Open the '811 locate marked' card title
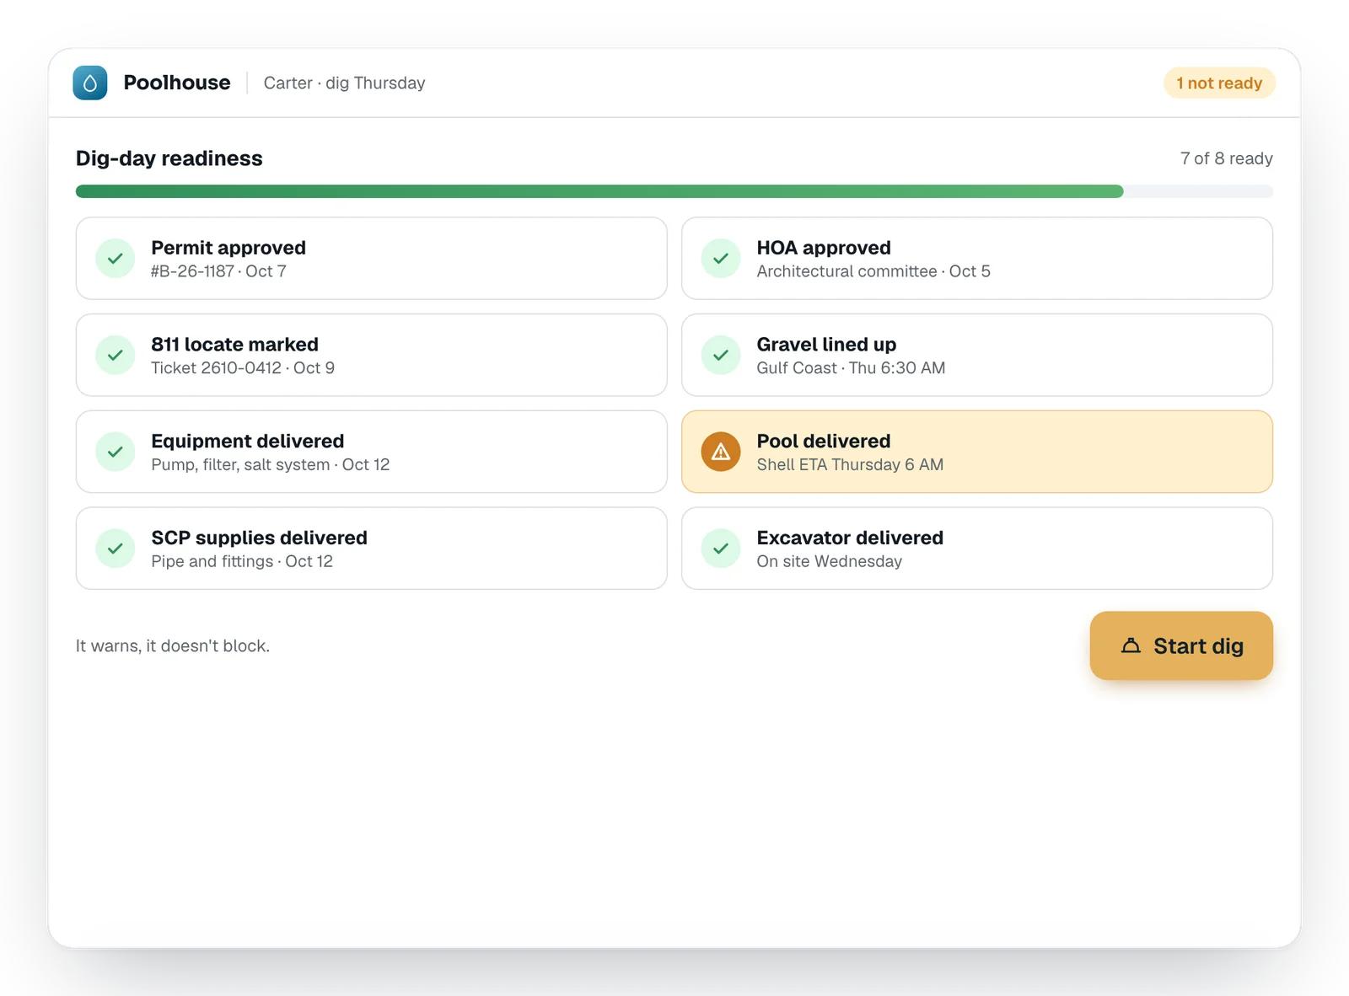The height and width of the screenshot is (996, 1349). tap(234, 345)
